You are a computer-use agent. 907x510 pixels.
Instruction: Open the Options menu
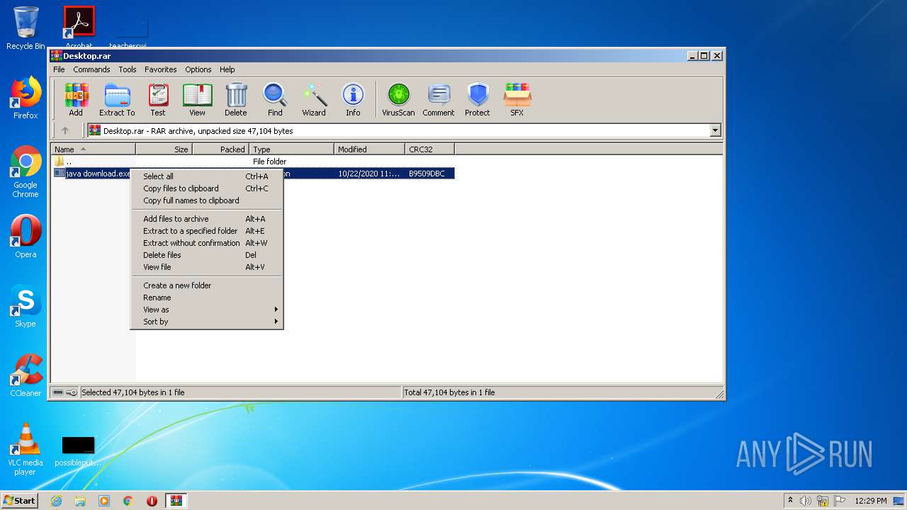click(198, 69)
